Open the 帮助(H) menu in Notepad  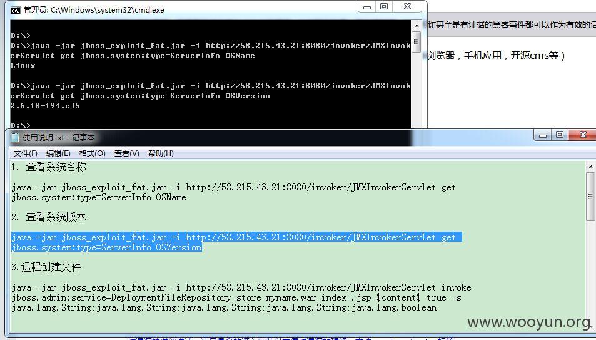[161, 153]
